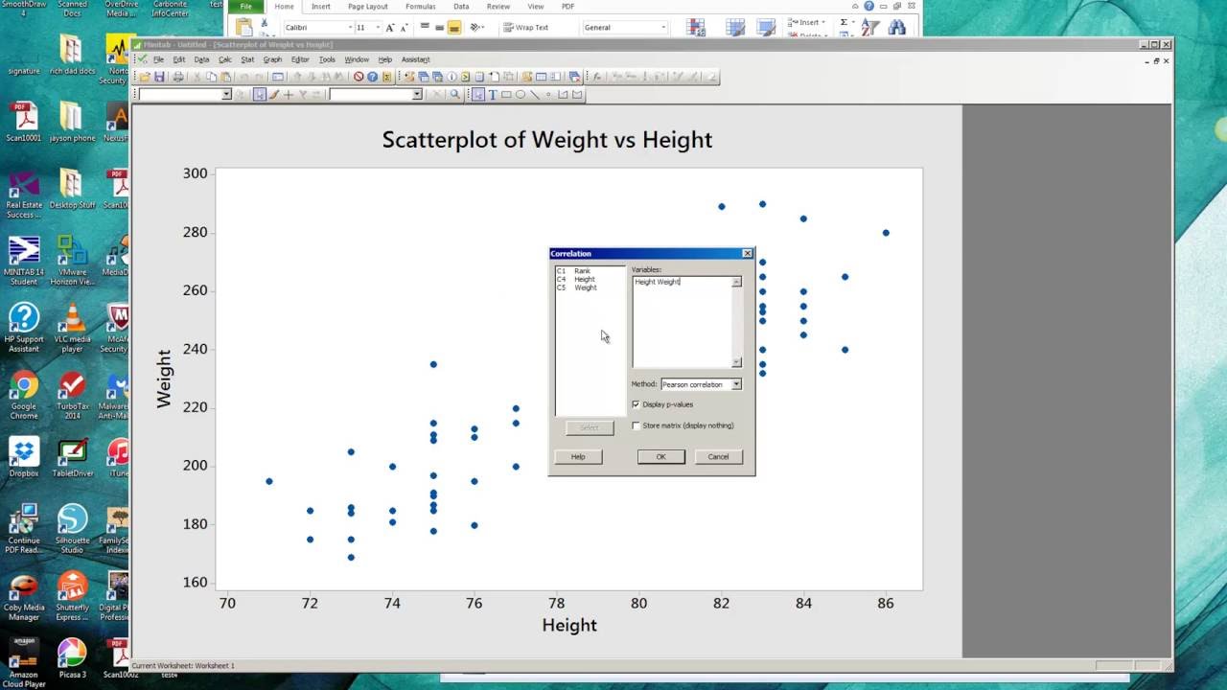Click the Weight y-axis label
The height and width of the screenshot is (690, 1227).
tap(164, 379)
